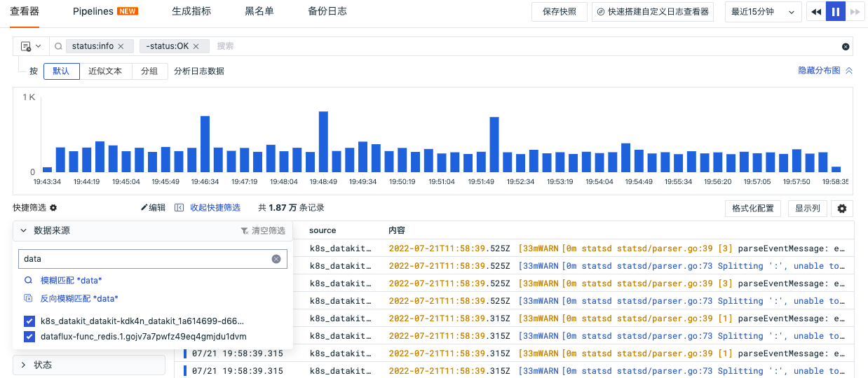Screen dimensions: 868x378
Task: Uncheck the dataflux-func_redis source checkbox
Action: tap(29, 337)
